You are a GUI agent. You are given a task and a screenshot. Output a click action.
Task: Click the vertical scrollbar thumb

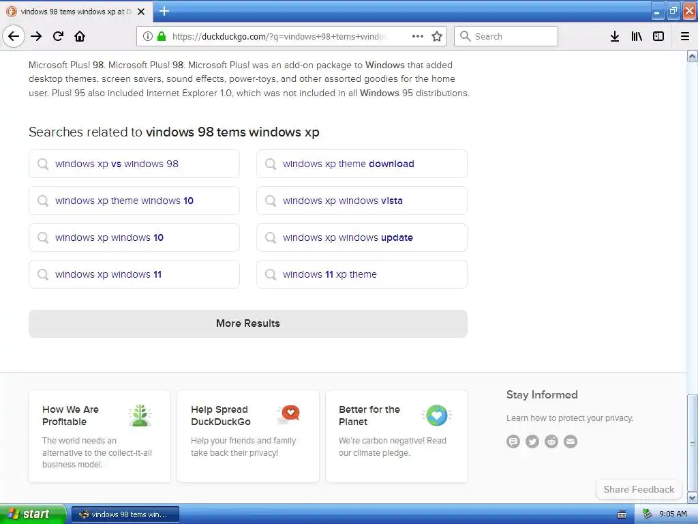(x=693, y=442)
